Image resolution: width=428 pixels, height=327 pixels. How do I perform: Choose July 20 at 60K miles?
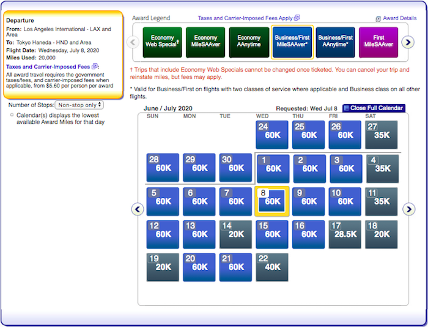click(199, 268)
